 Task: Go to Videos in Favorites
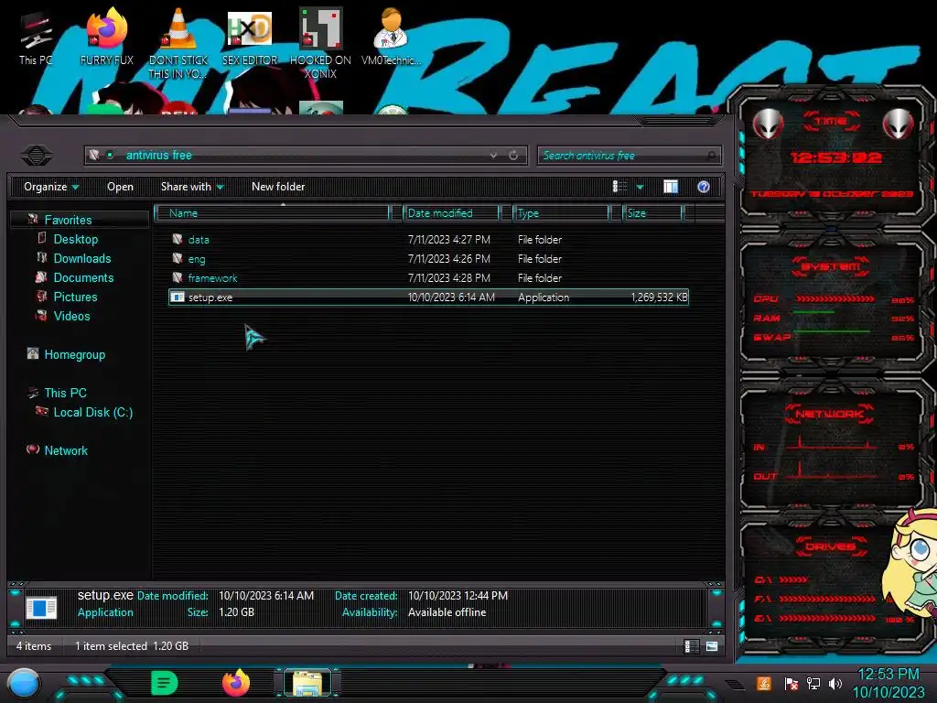click(71, 316)
